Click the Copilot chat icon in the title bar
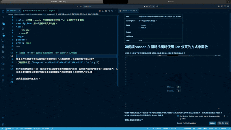231x130 pixels. (150, 6)
